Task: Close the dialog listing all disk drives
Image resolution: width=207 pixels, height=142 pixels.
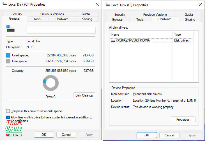Action: (x=200, y=5)
